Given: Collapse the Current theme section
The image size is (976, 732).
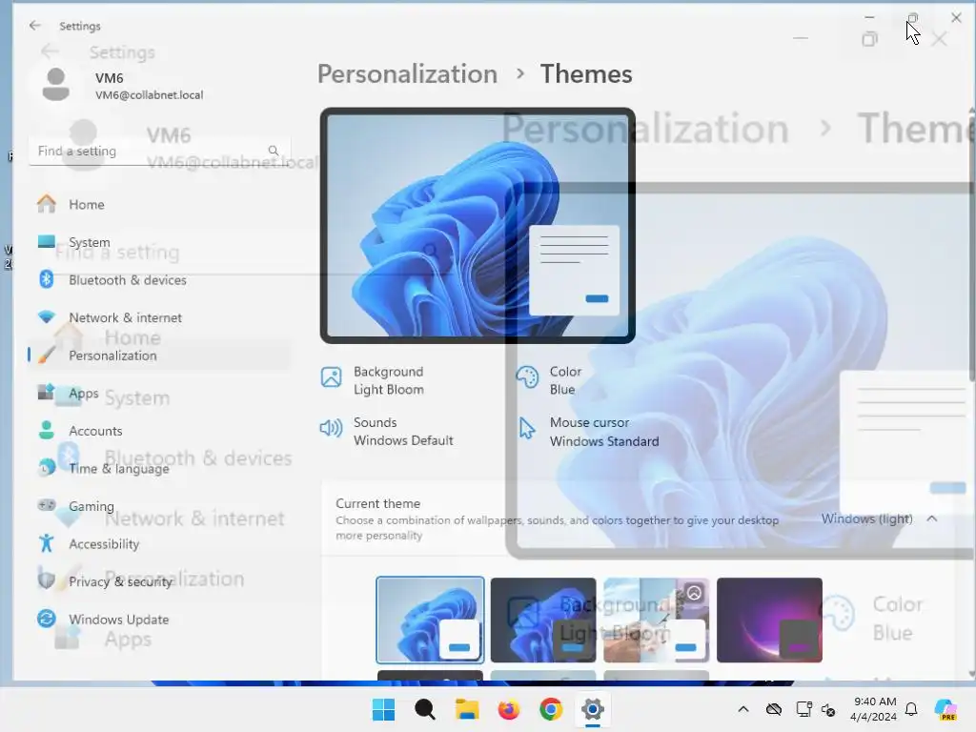Looking at the screenshot, I should [x=932, y=518].
